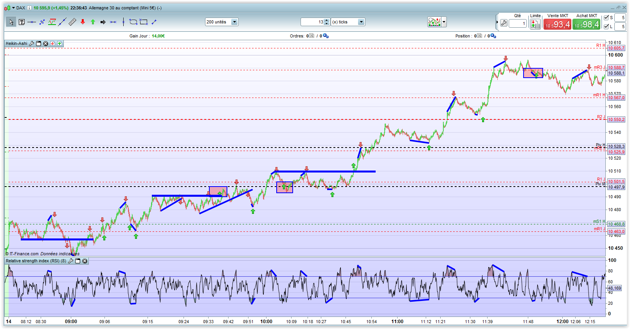Screen dimensions: 630x329
Task: Select the blue diagonal arrow tool
Action: 154,22
